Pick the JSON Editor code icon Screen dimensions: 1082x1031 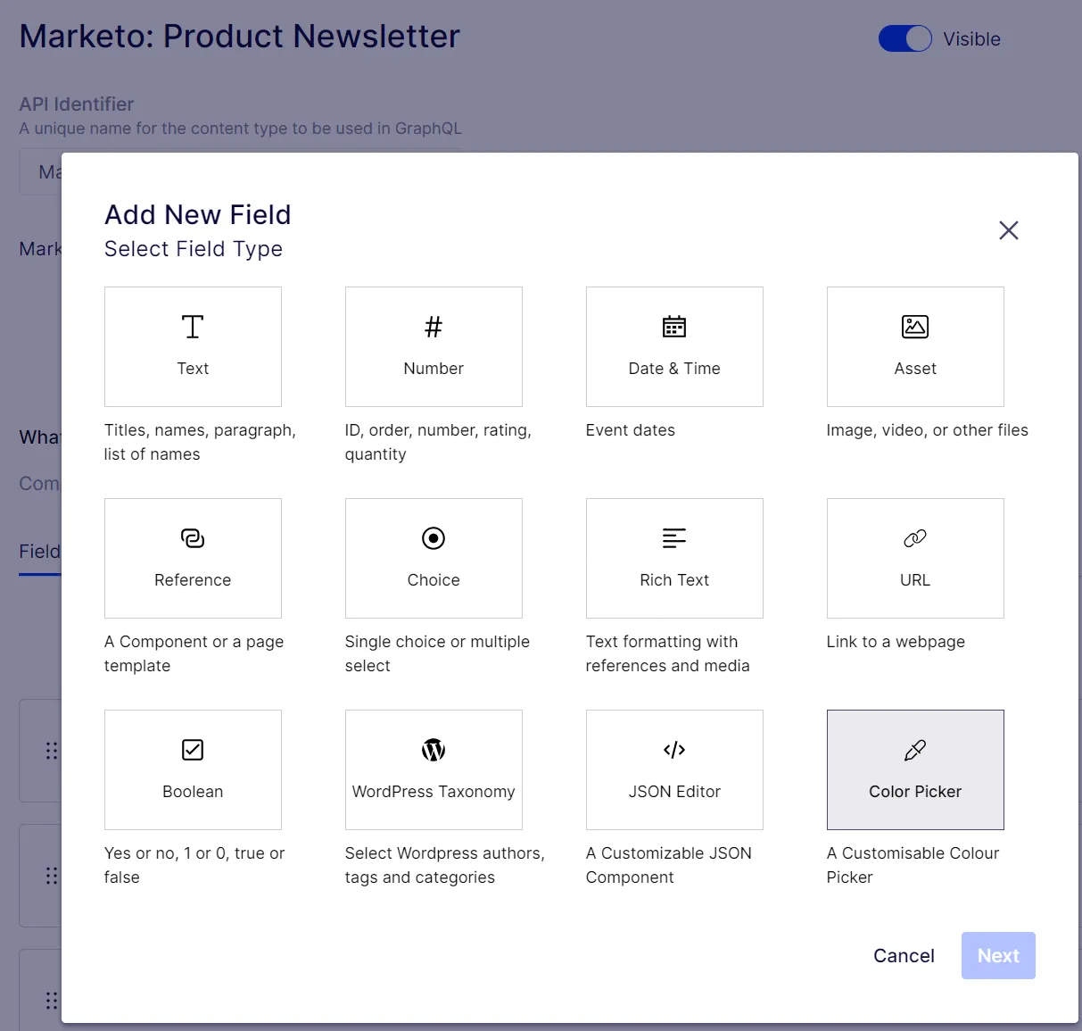pyautogui.click(x=674, y=750)
